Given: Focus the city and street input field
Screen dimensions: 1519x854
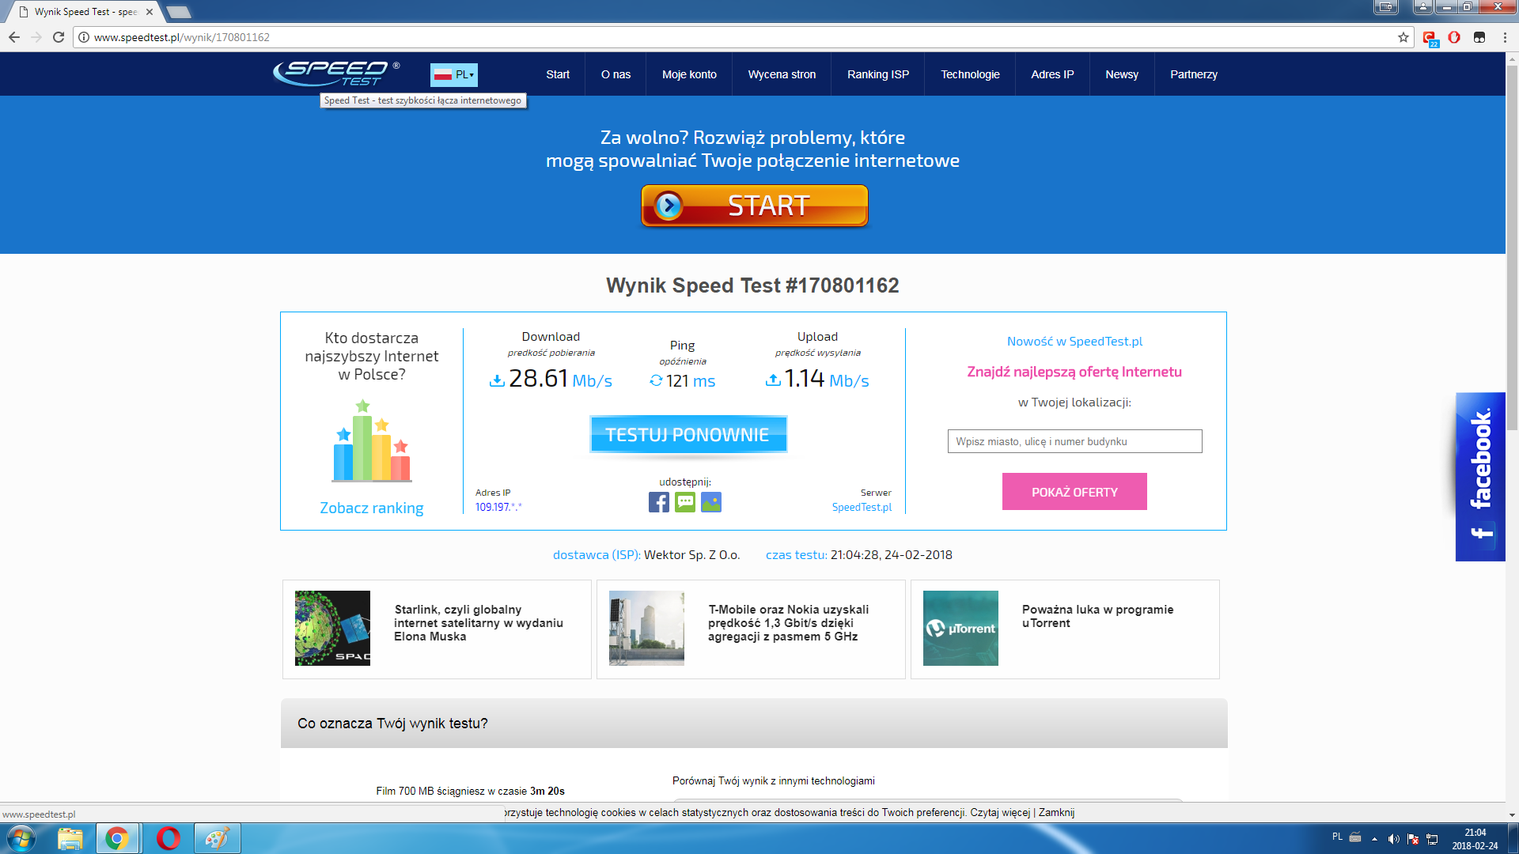Looking at the screenshot, I should coord(1074,441).
